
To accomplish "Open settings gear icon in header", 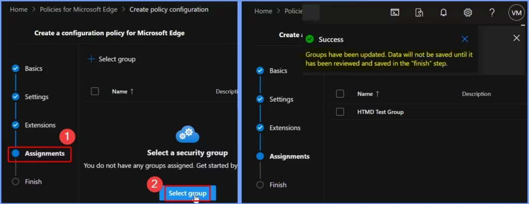I will pyautogui.click(x=468, y=12).
